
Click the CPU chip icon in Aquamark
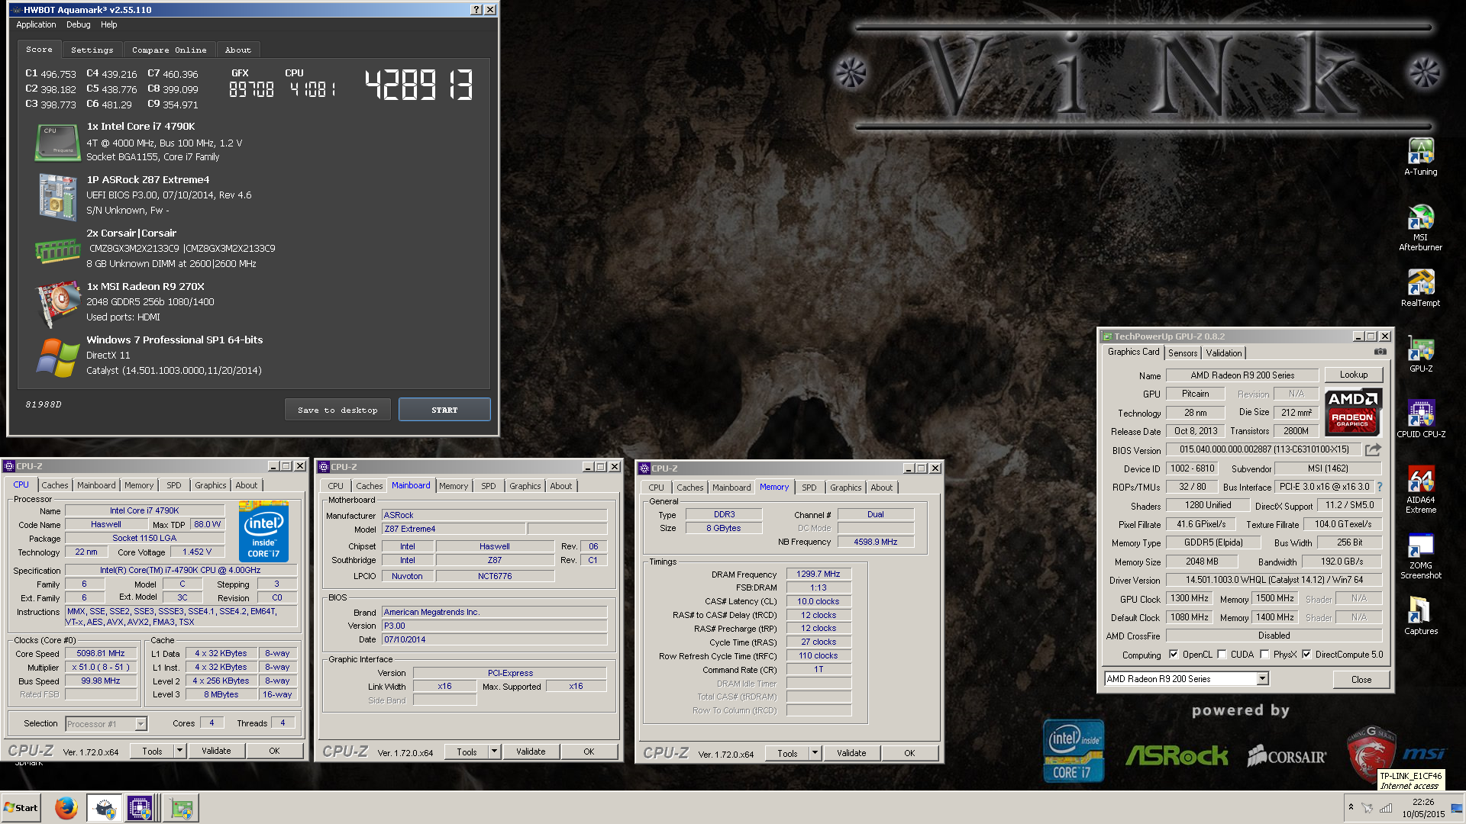point(57,143)
